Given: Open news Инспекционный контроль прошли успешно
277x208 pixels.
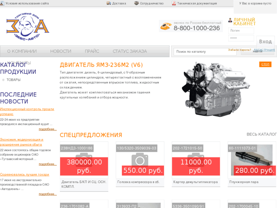Looking at the screenshot, I should [x=27, y=111].
